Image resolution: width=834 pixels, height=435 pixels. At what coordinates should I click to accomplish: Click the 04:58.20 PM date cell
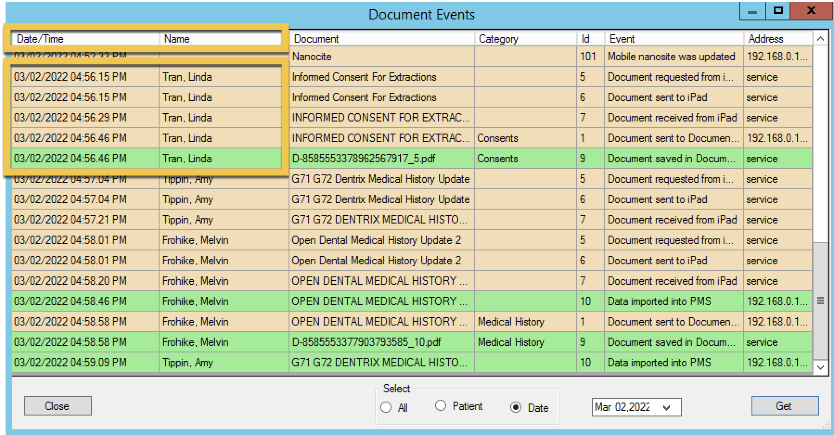(x=85, y=281)
